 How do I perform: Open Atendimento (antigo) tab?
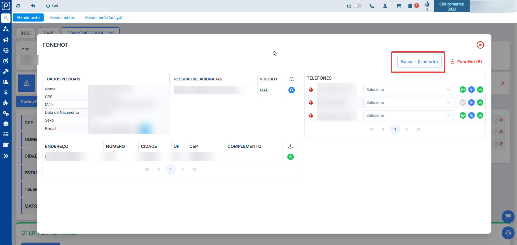[x=103, y=17]
